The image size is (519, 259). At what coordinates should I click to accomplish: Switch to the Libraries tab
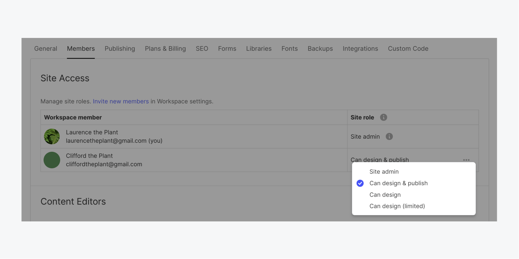(259, 49)
